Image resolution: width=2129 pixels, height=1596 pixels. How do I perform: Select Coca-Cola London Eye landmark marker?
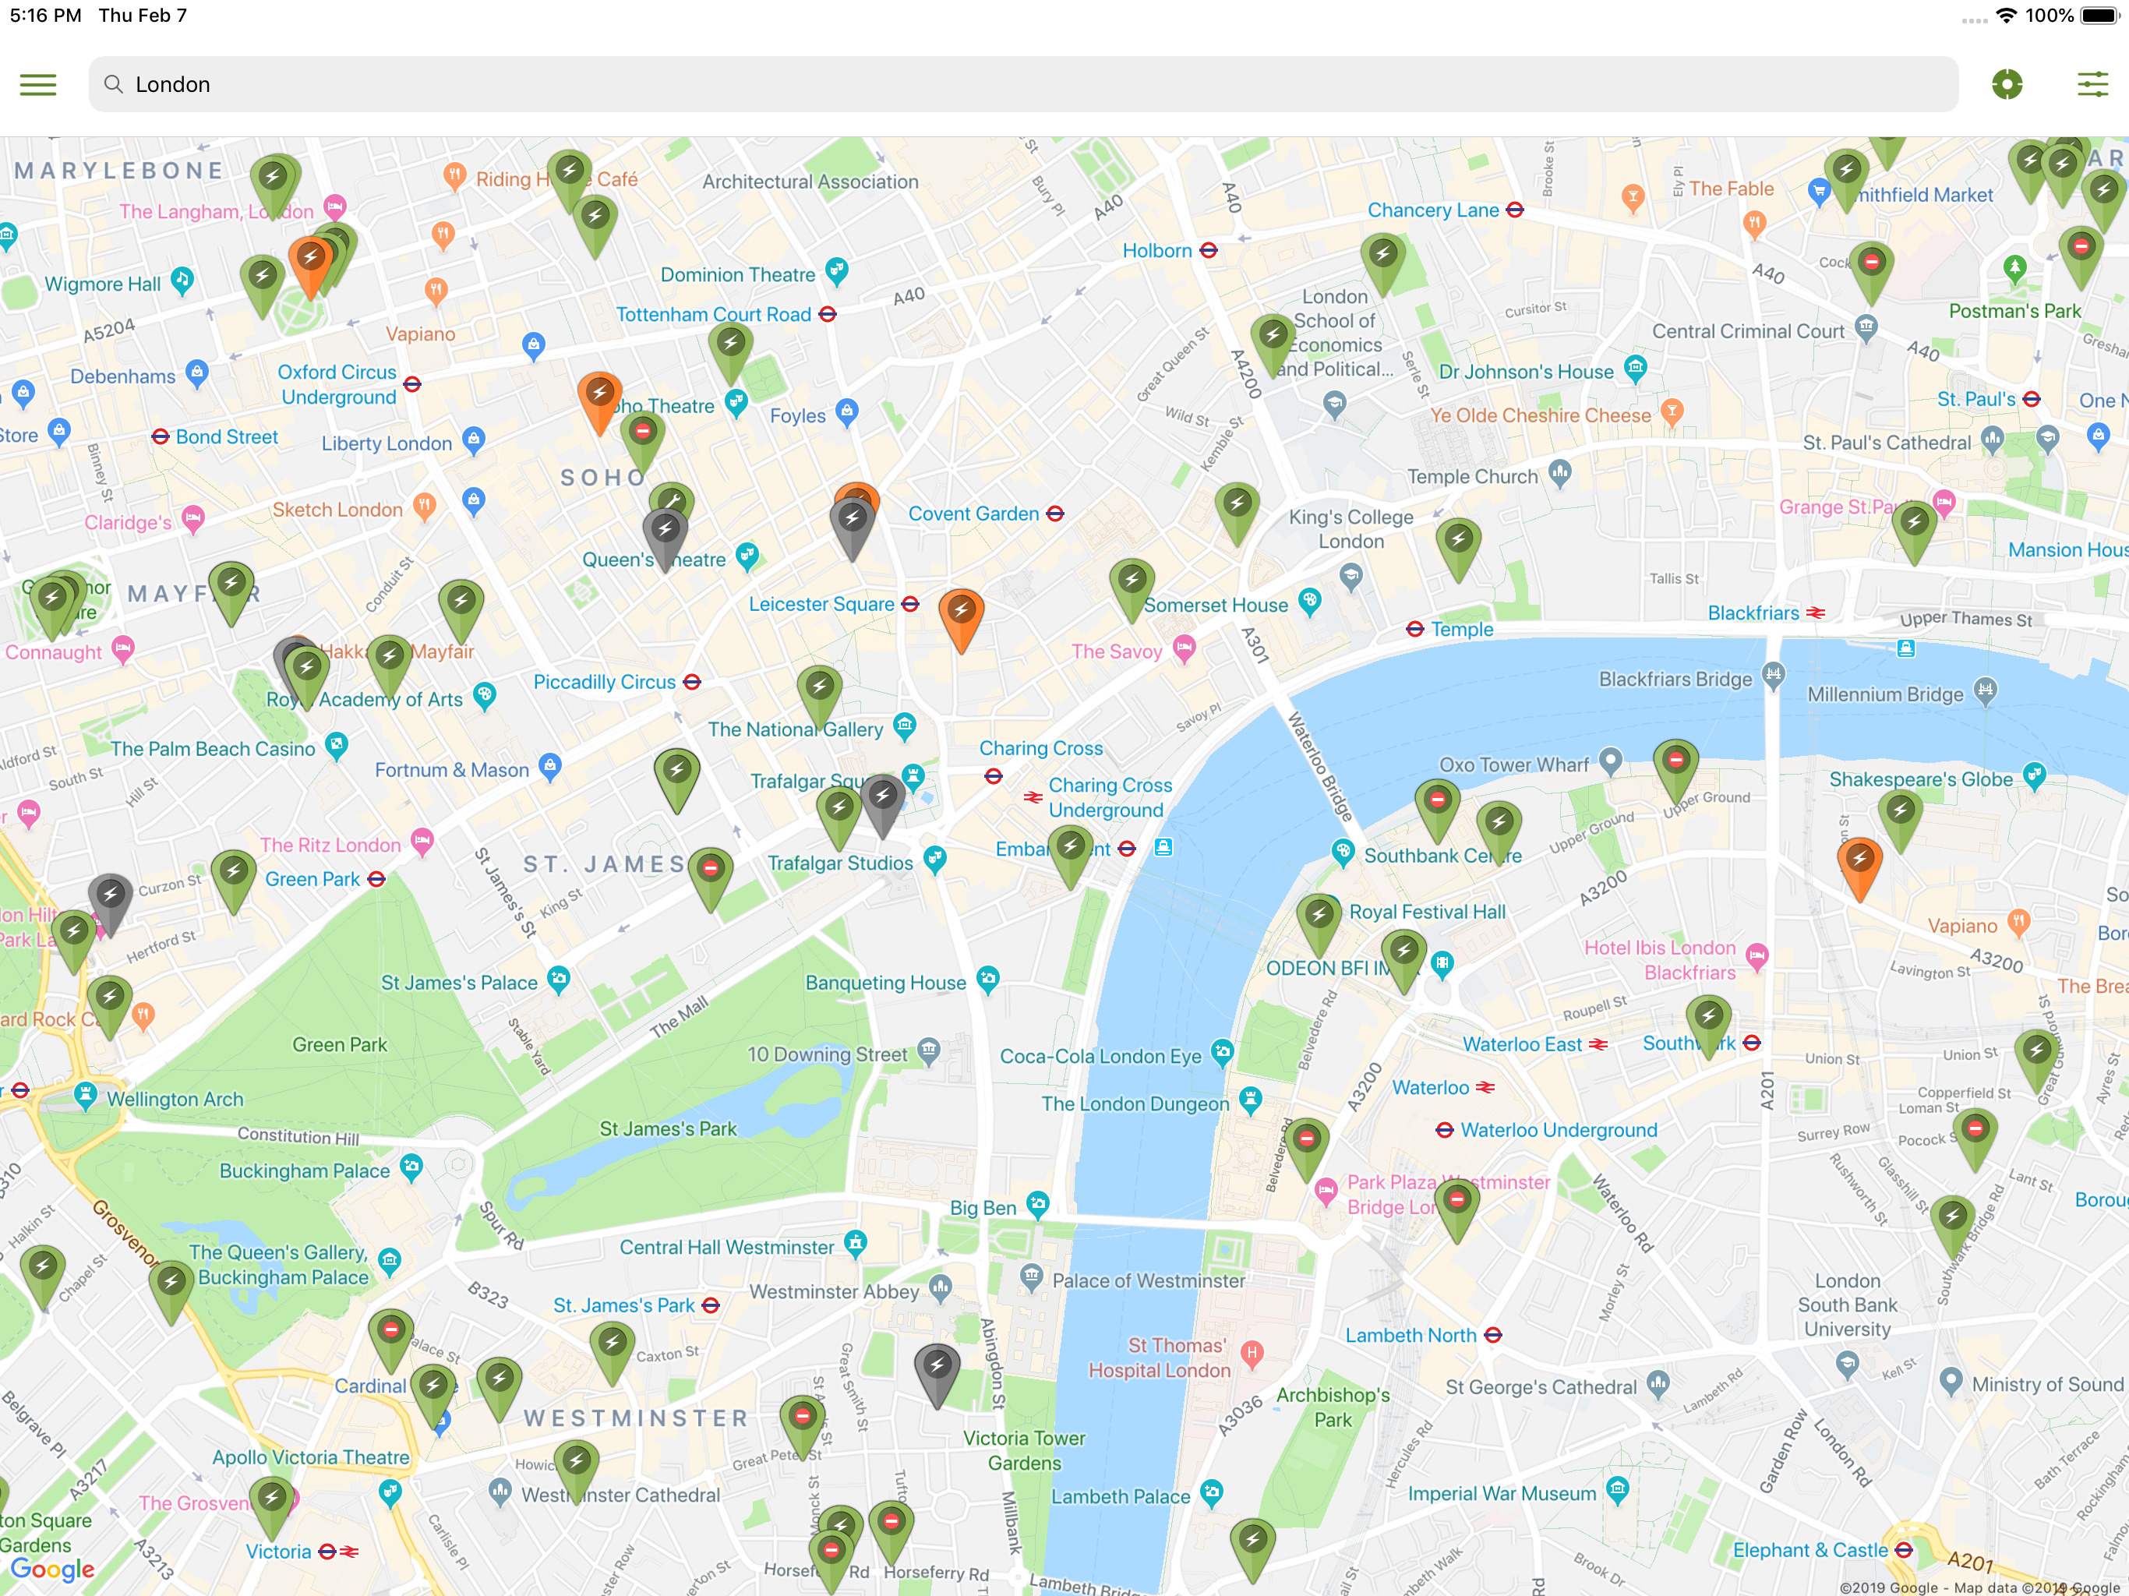(1221, 1051)
